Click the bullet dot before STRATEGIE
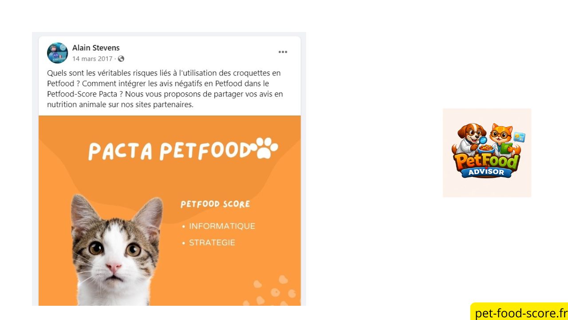The height and width of the screenshot is (320, 568). (183, 243)
